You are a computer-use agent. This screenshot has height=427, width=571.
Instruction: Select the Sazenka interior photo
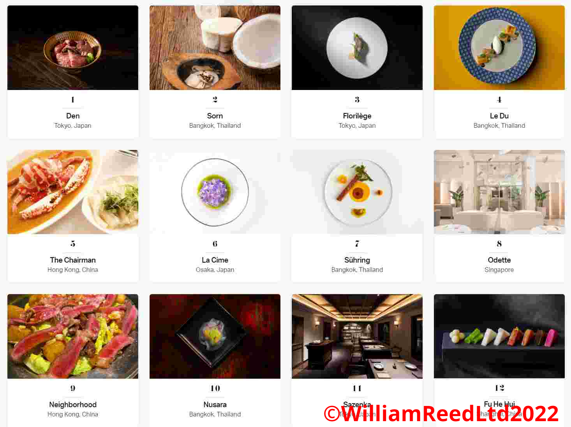[x=357, y=336]
